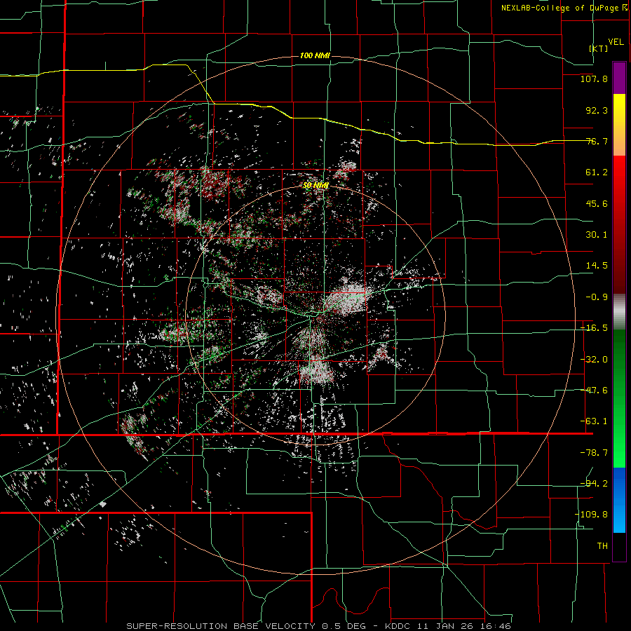The image size is (631, 631).
Task: Click the -47.6 velocity scale value
Action: pyautogui.click(x=594, y=391)
